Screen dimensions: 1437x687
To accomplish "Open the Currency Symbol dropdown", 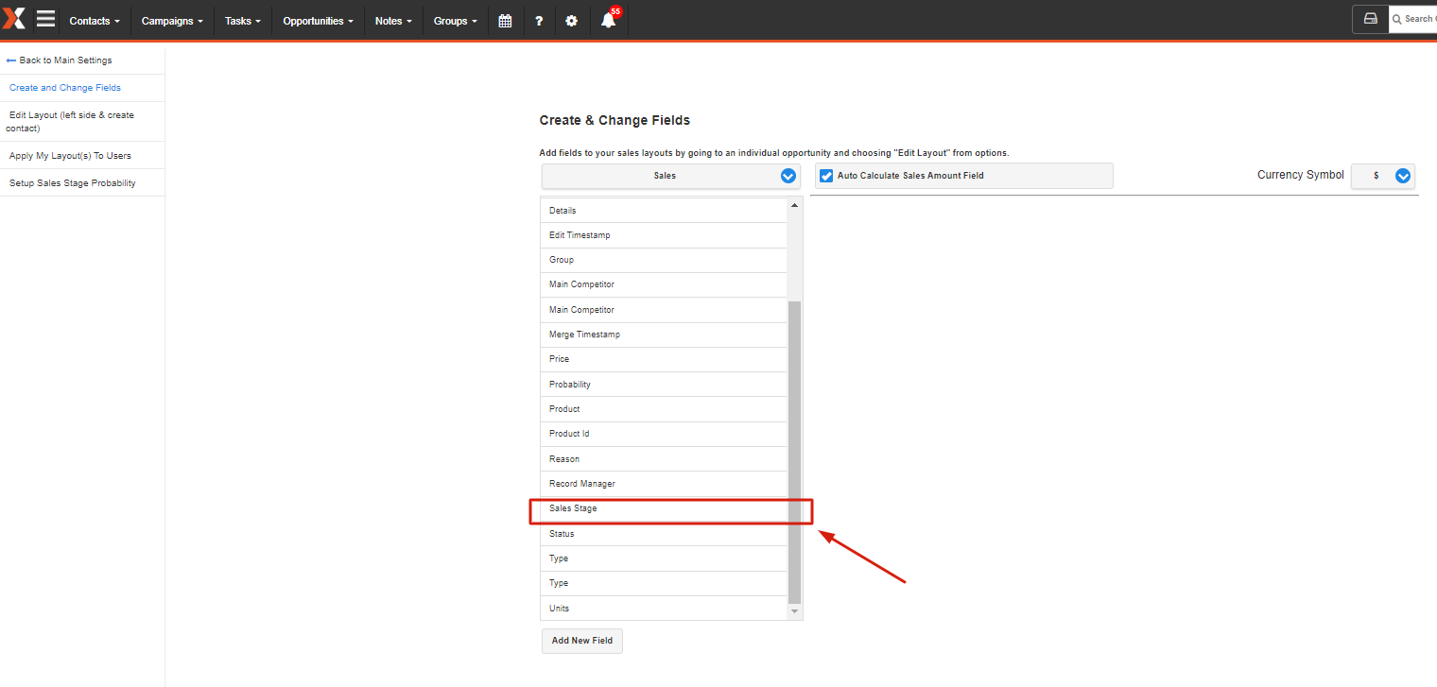I will click(x=1402, y=176).
